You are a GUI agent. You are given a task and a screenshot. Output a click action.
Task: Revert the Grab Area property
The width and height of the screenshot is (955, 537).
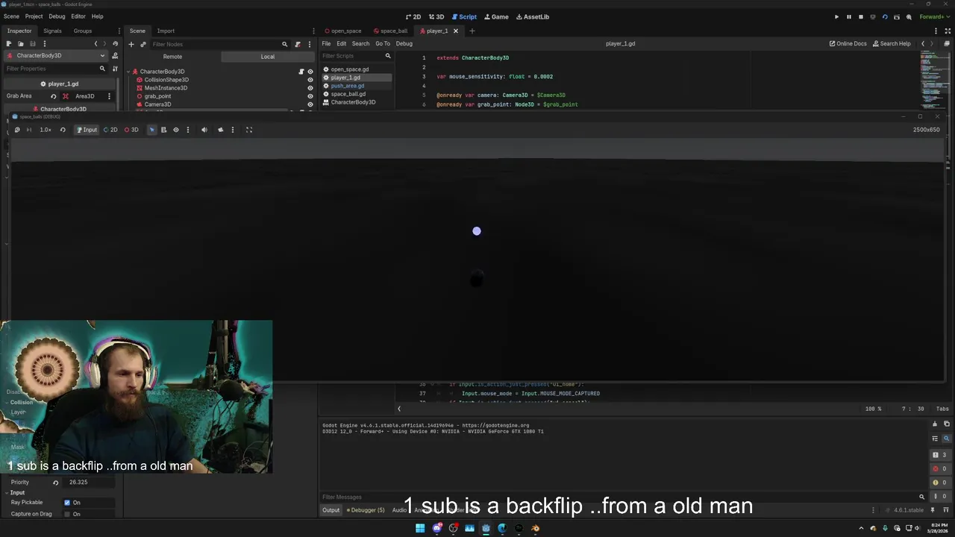coord(53,96)
